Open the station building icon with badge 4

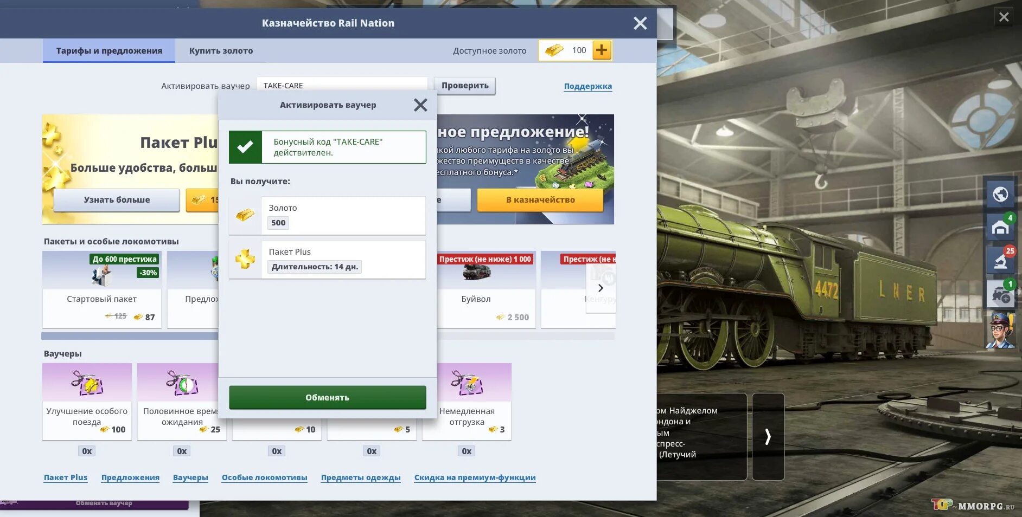1000,227
